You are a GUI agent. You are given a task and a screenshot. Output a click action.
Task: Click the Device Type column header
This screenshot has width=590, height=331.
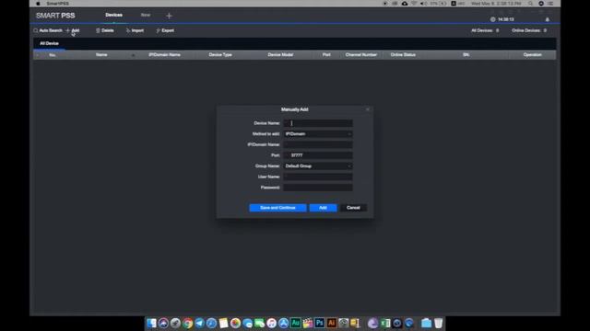pos(220,55)
